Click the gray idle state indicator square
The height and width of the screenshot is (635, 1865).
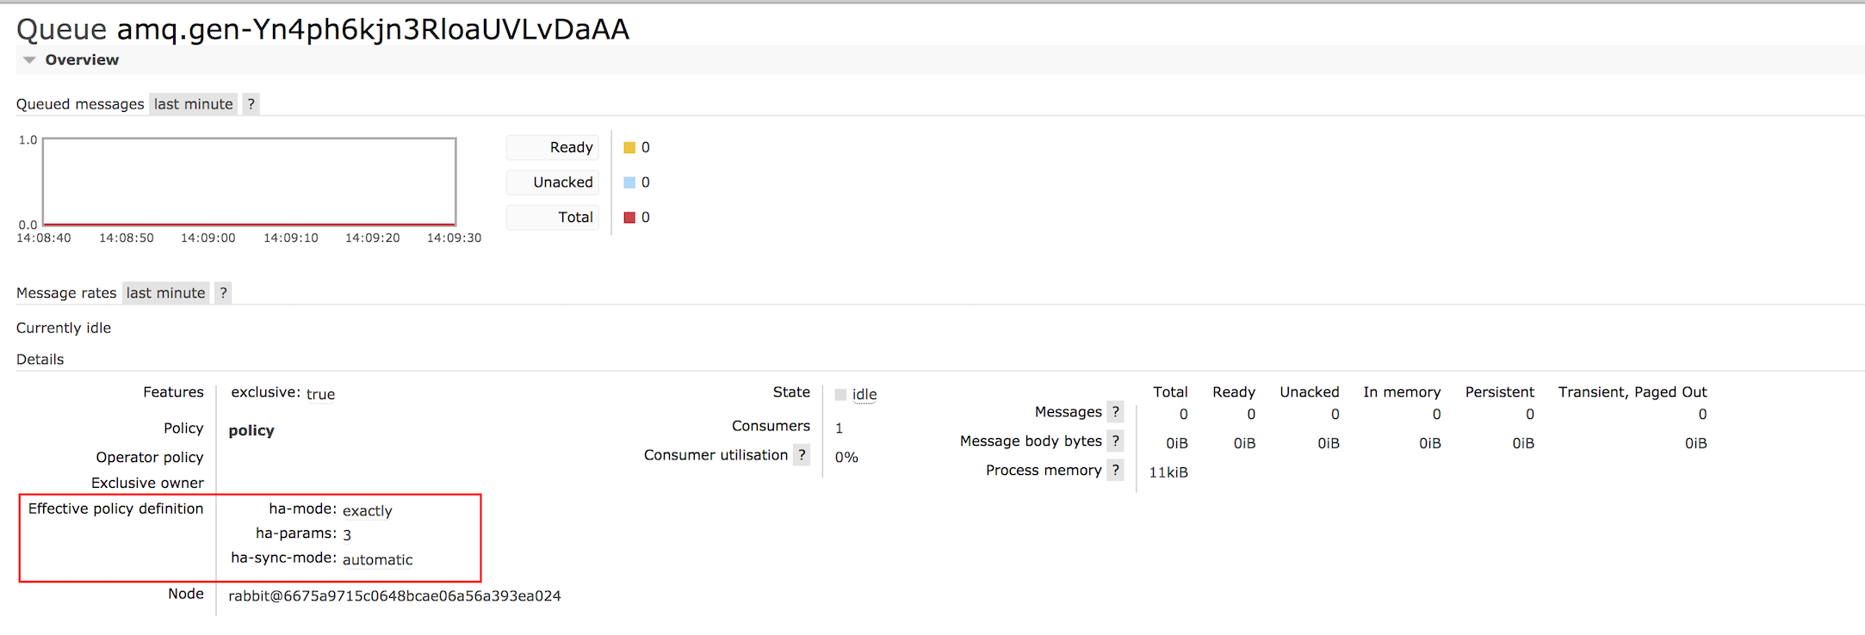click(840, 395)
